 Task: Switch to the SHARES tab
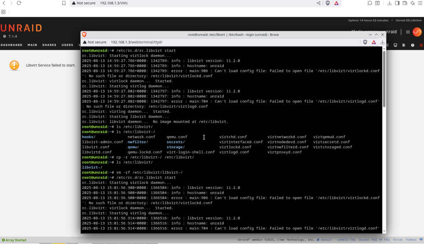49,45
